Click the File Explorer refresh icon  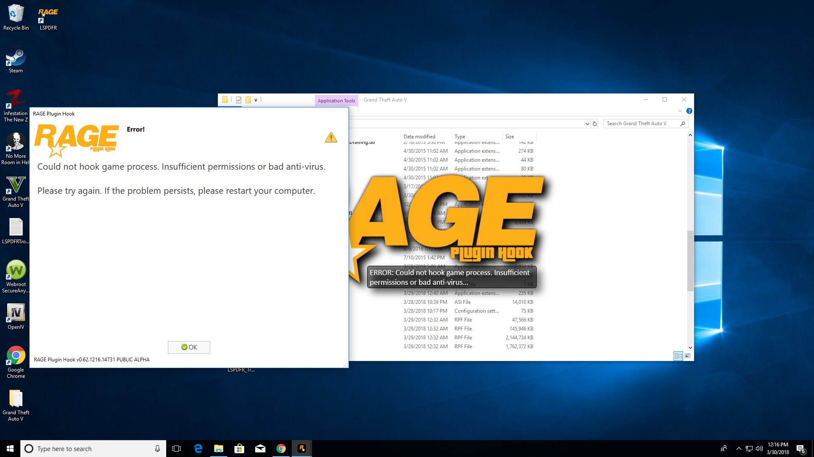coord(595,124)
